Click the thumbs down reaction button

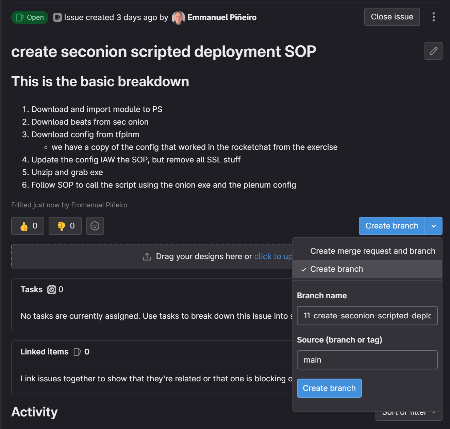pyautogui.click(x=65, y=226)
